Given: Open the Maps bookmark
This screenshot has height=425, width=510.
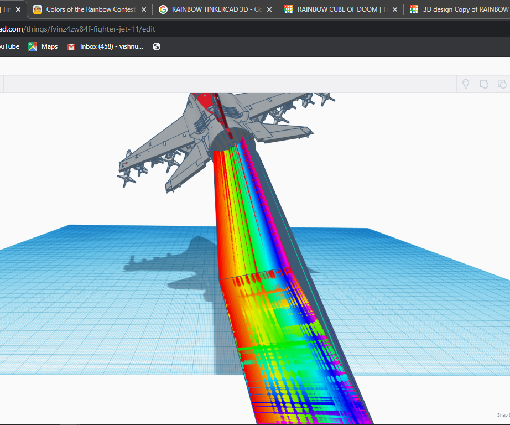Looking at the screenshot, I should click(43, 46).
